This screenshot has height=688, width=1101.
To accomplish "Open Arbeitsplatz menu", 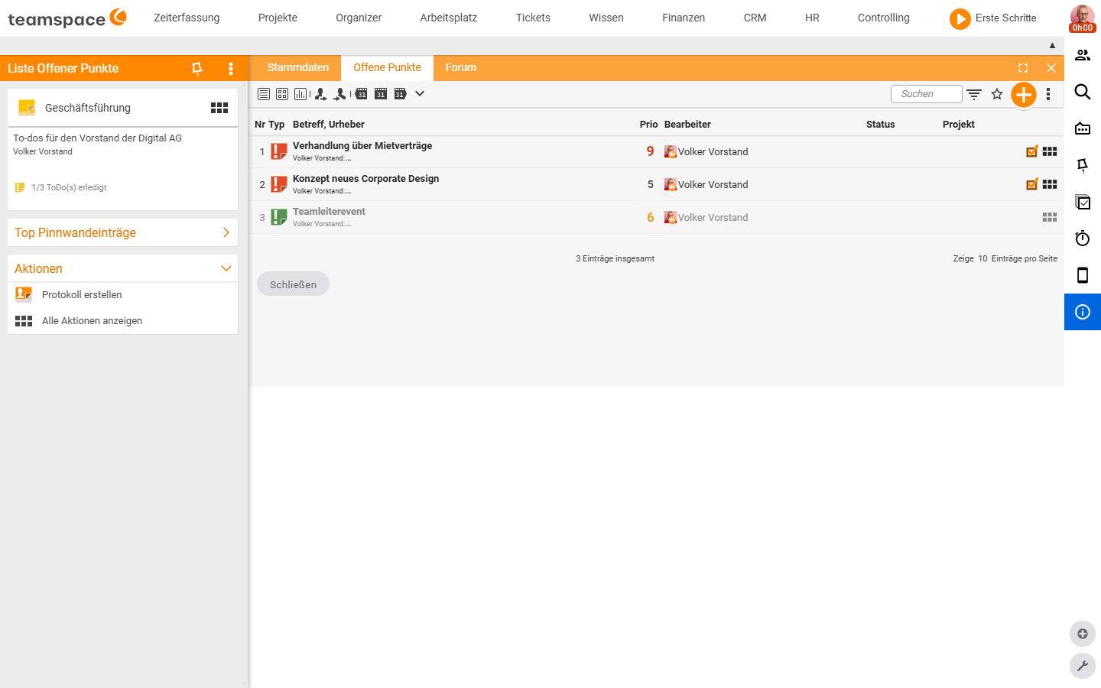I will coord(449,18).
